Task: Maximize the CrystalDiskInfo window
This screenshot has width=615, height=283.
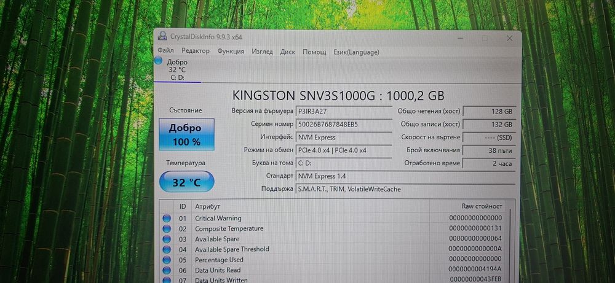Action: [x=485, y=38]
